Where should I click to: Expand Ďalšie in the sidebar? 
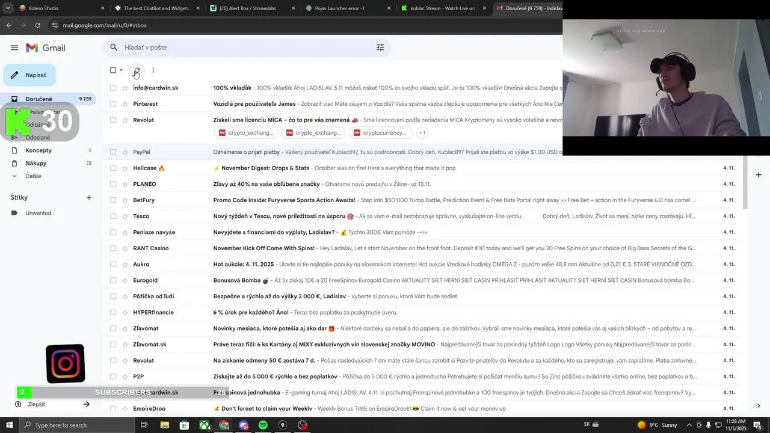coord(34,176)
